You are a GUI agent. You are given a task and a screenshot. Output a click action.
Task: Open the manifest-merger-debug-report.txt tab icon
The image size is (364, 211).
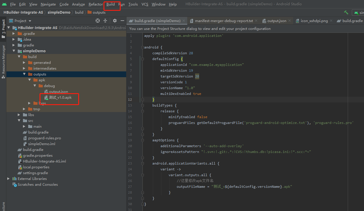[x=191, y=21]
